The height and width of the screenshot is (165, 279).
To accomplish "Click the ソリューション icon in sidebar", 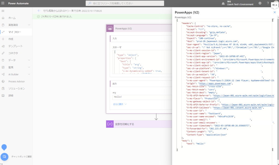I will [3, 88].
